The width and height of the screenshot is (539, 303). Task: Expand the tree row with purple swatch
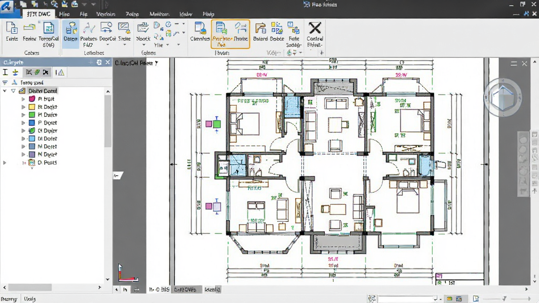tap(23, 155)
